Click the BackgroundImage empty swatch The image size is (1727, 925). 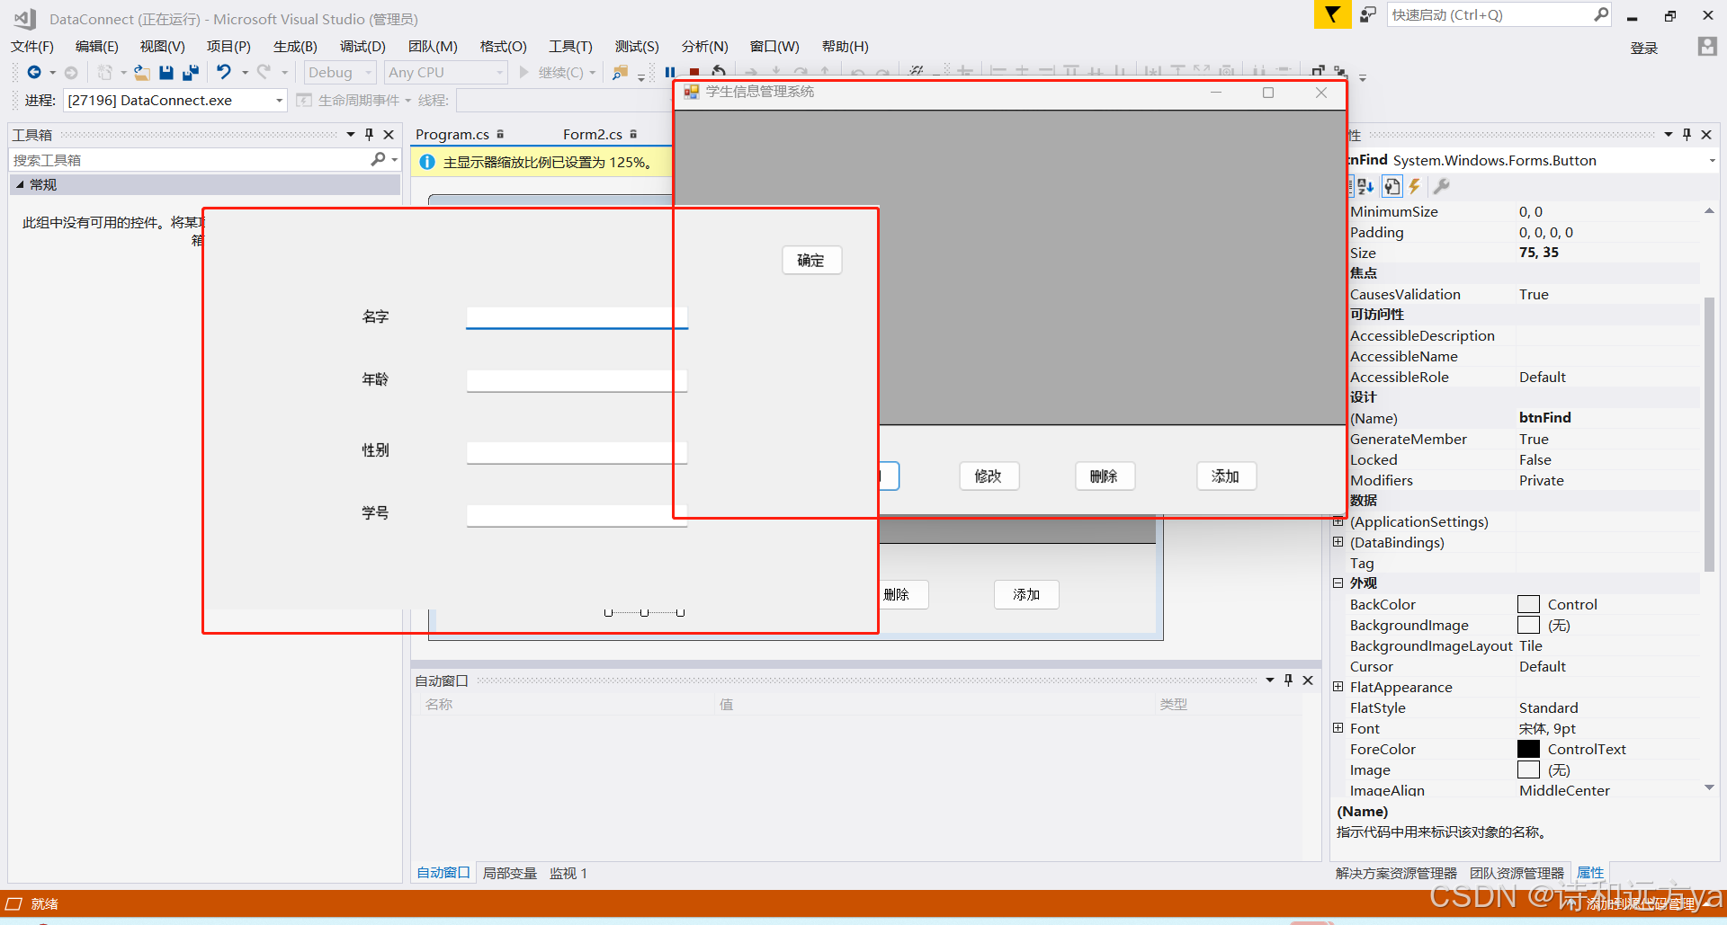(1528, 625)
